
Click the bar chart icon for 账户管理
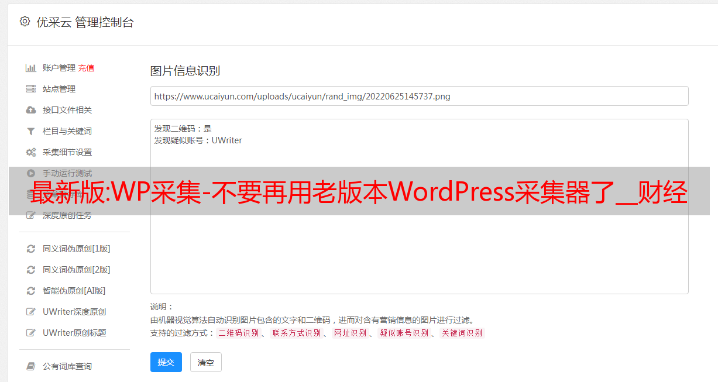coord(31,68)
